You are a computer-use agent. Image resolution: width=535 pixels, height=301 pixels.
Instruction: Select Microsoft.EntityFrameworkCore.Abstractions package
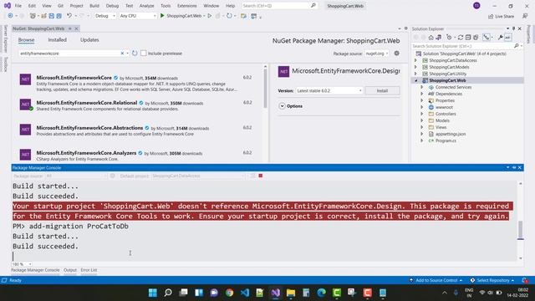tap(137, 130)
